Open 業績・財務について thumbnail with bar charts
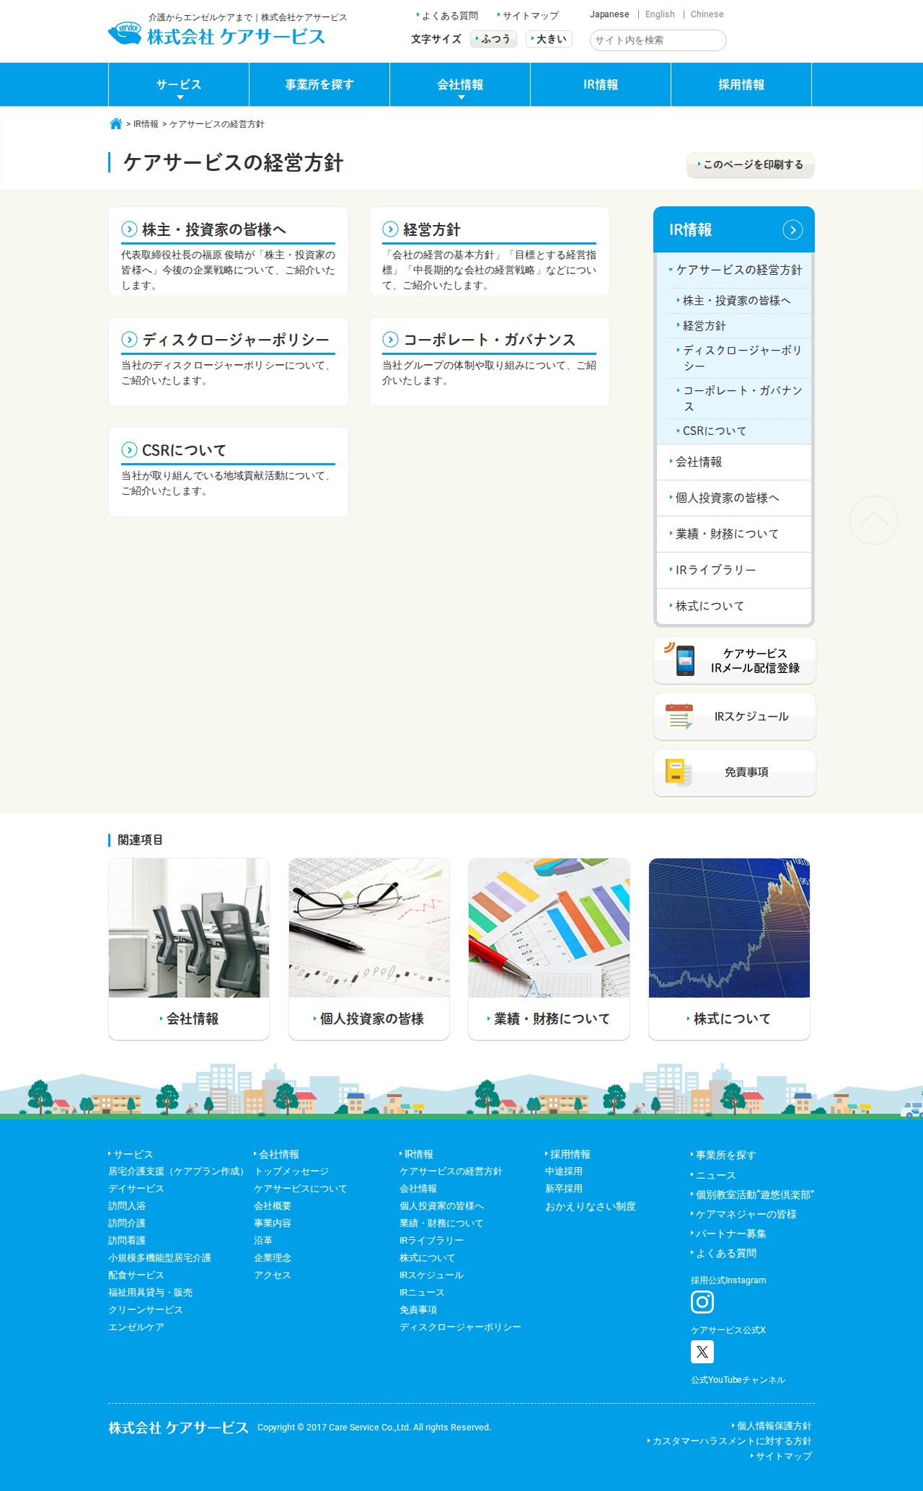 click(x=549, y=949)
